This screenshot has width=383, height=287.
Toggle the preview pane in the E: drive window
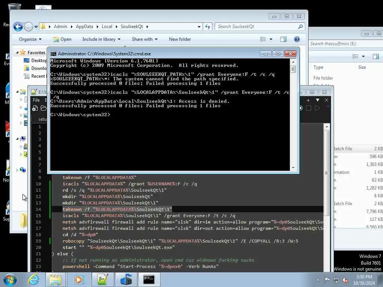[x=376, y=56]
